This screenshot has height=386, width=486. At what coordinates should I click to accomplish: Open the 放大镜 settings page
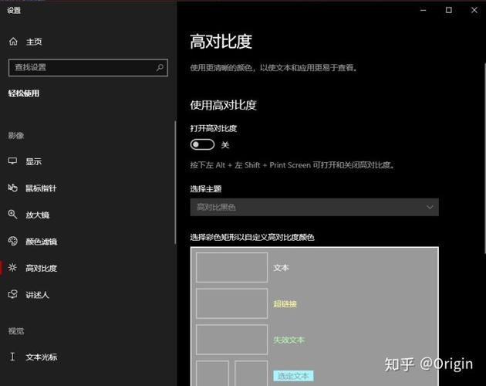coord(38,215)
